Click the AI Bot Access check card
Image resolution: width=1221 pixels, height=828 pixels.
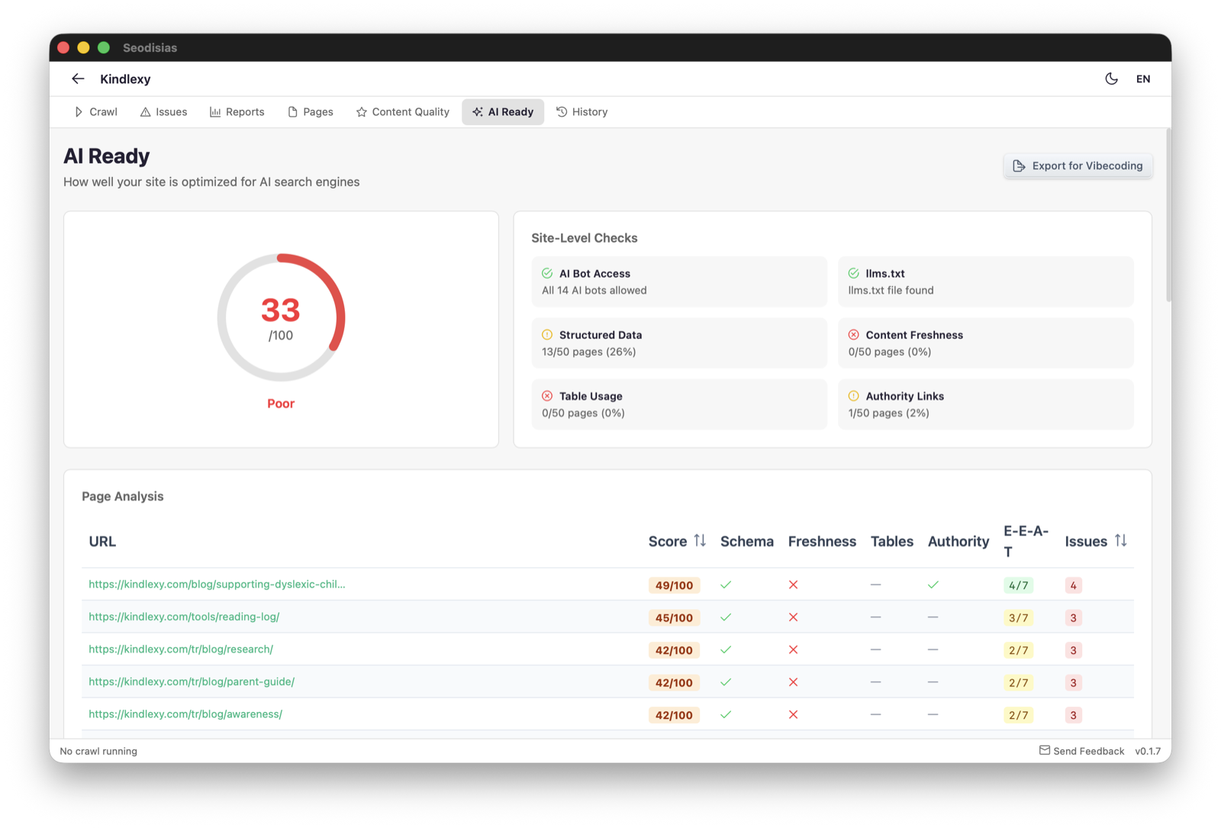coord(679,282)
